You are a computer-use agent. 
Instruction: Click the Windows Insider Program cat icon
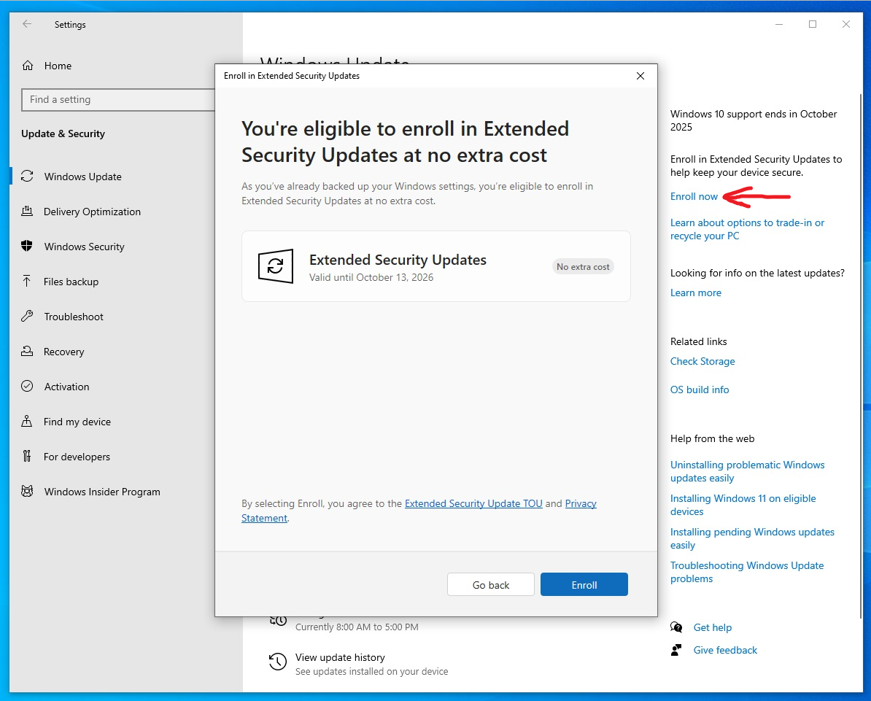pyautogui.click(x=27, y=491)
